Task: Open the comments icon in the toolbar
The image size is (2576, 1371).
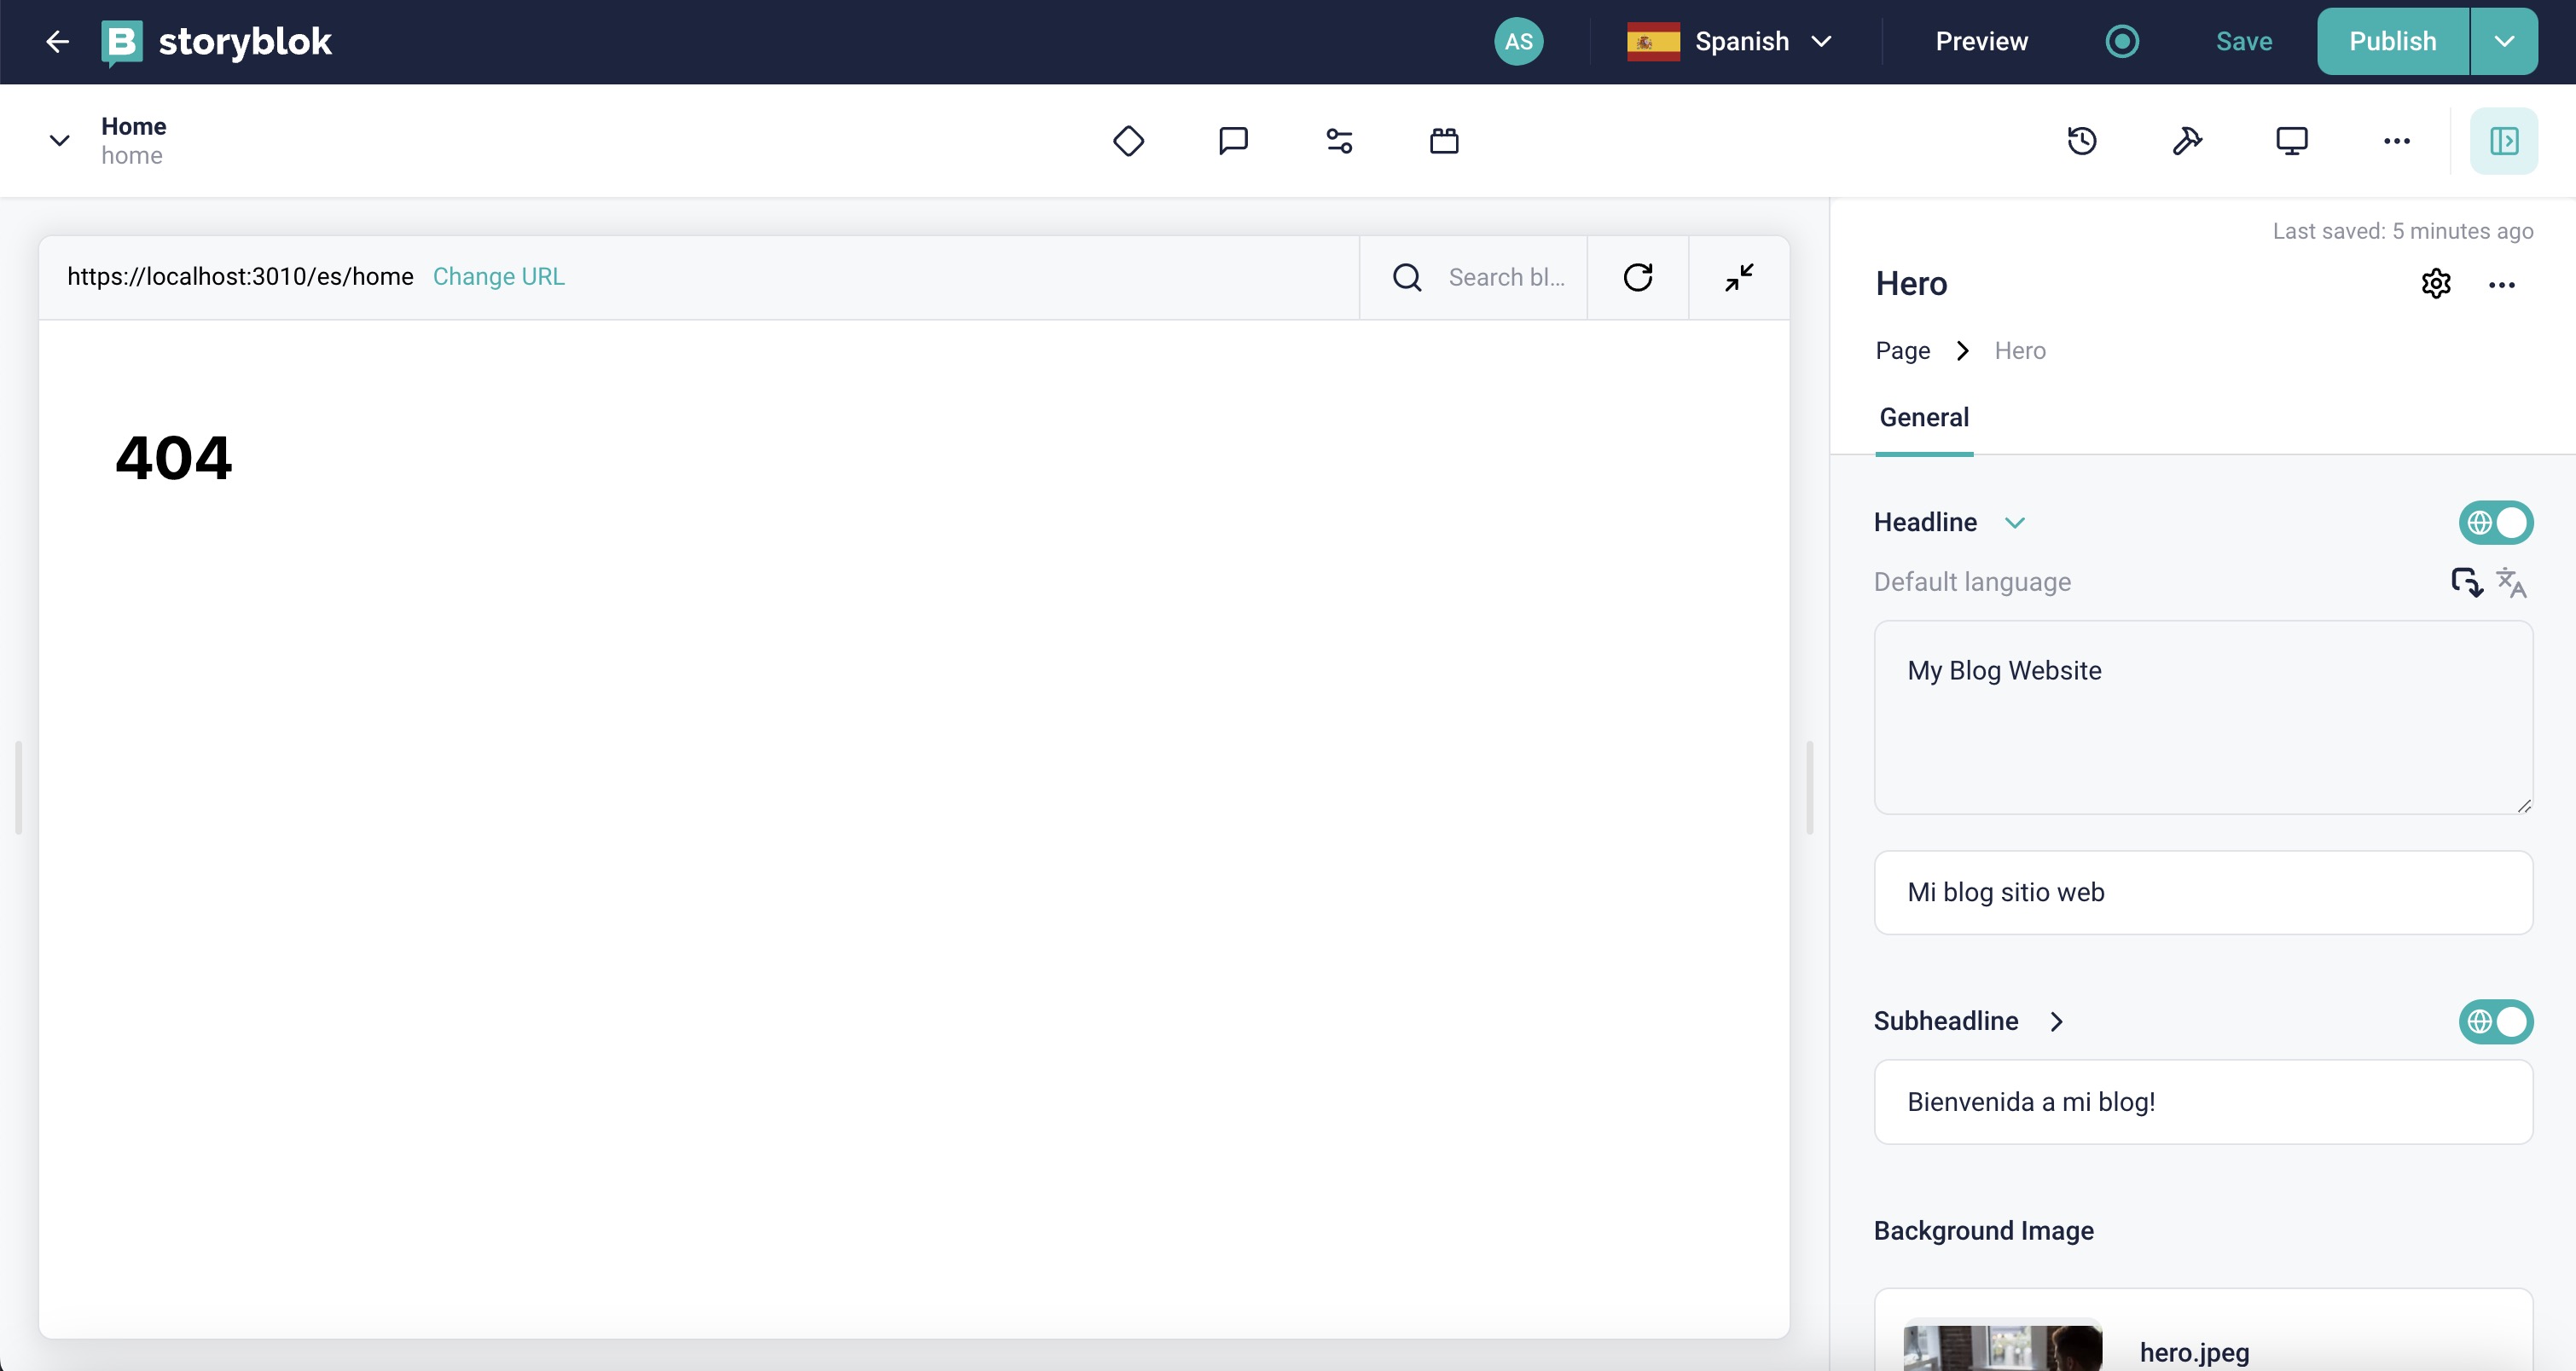Action: [x=1233, y=141]
